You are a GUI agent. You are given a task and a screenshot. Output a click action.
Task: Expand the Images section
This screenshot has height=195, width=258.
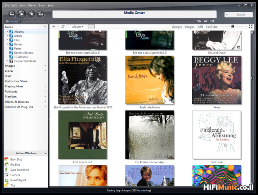[45, 66]
